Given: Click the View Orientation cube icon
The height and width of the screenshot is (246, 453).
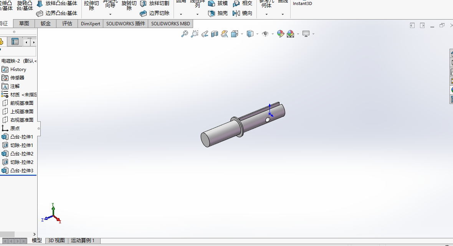Looking at the screenshot, I should coord(234,34).
